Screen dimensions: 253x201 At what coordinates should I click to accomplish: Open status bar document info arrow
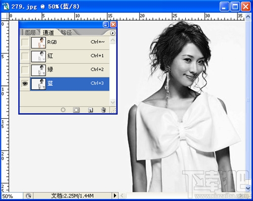point(115,195)
